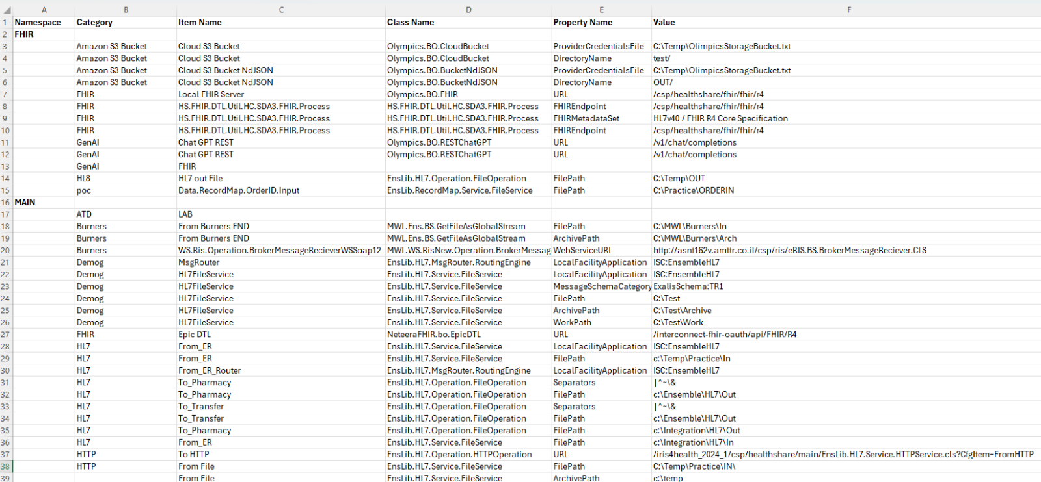Select the 'To HTTP' item cell
The image size is (1041, 482).
[x=193, y=455]
